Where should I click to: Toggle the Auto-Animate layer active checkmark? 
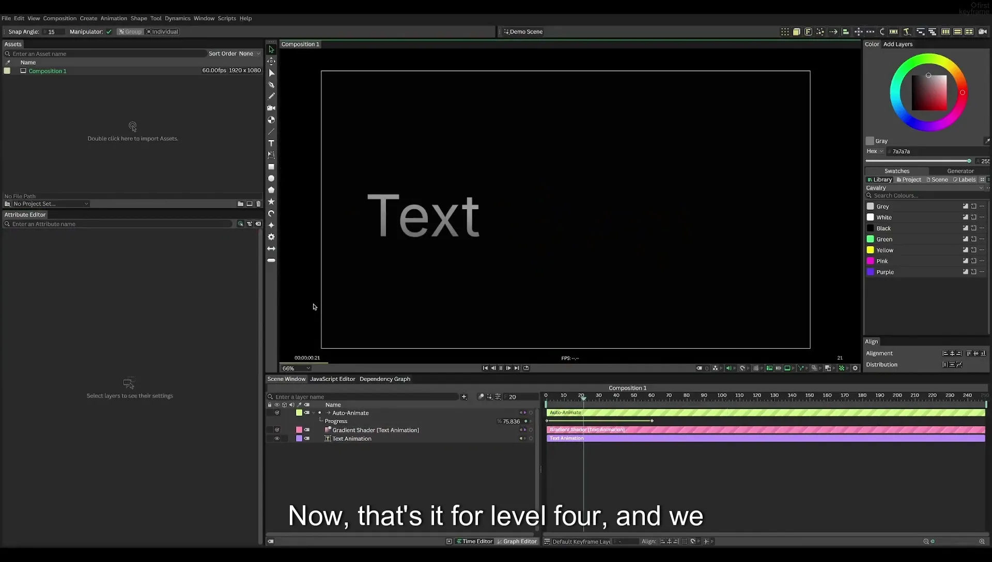point(277,413)
